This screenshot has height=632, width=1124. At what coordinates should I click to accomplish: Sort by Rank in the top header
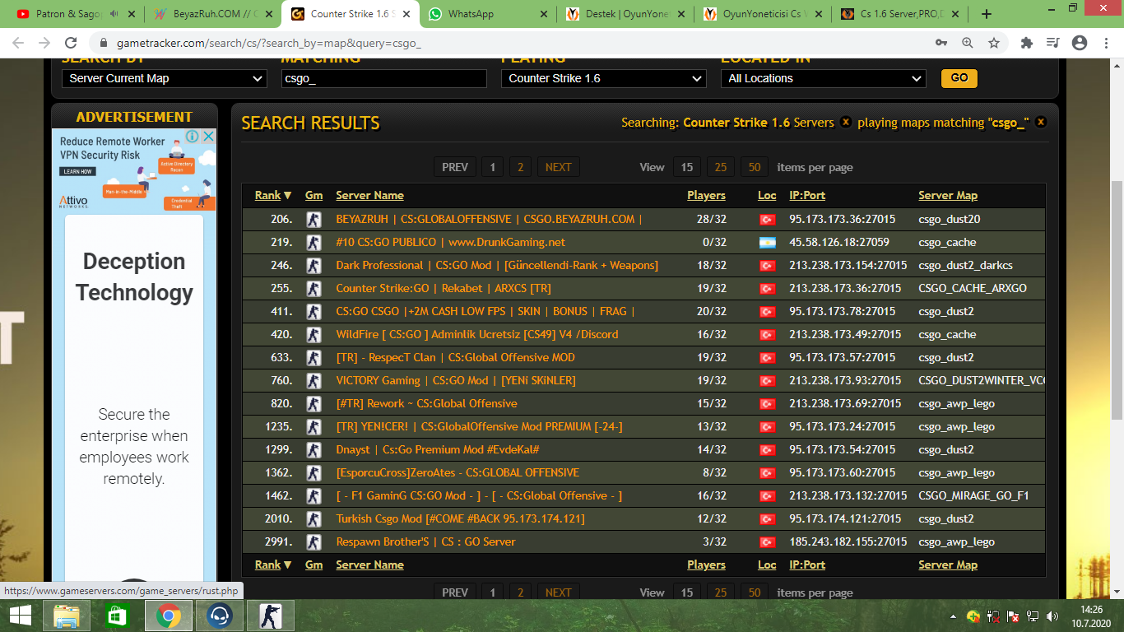[273, 196]
